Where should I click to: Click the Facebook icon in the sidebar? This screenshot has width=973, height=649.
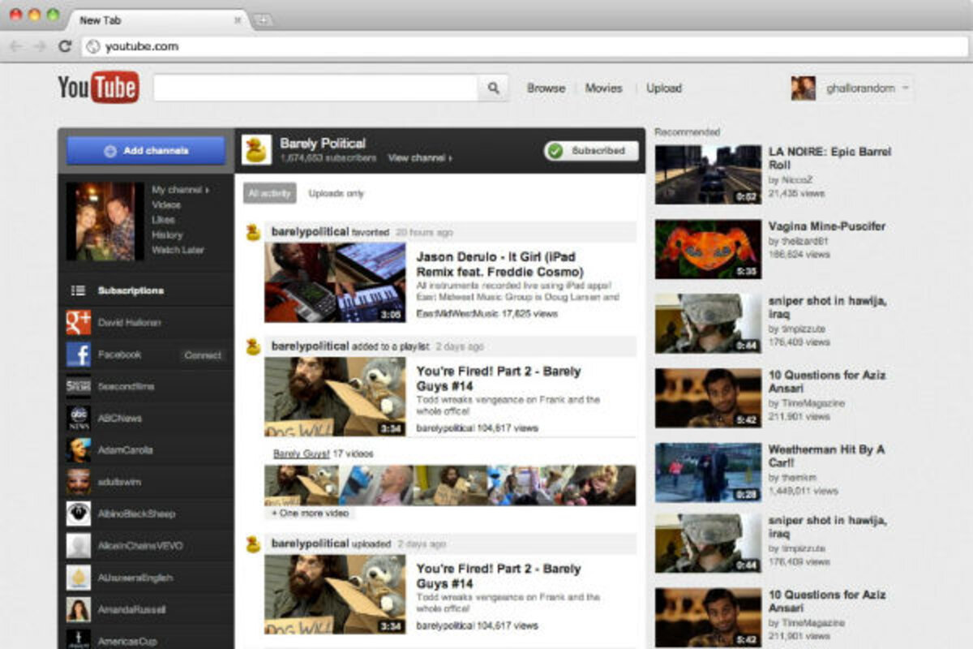click(79, 355)
